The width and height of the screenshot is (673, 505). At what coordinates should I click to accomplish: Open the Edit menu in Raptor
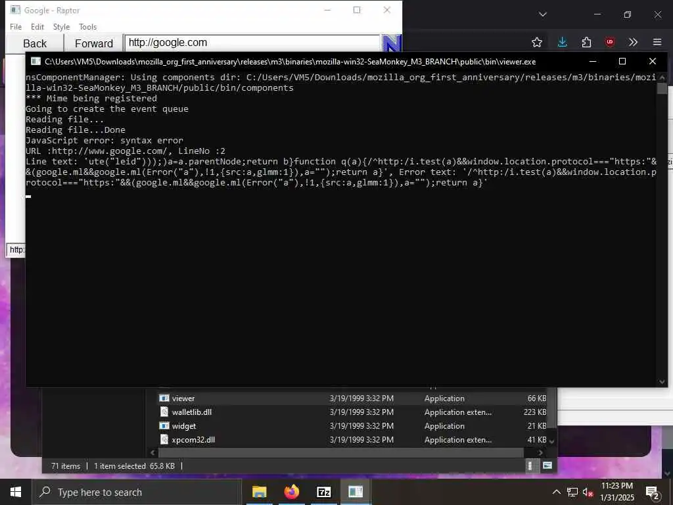(37, 26)
